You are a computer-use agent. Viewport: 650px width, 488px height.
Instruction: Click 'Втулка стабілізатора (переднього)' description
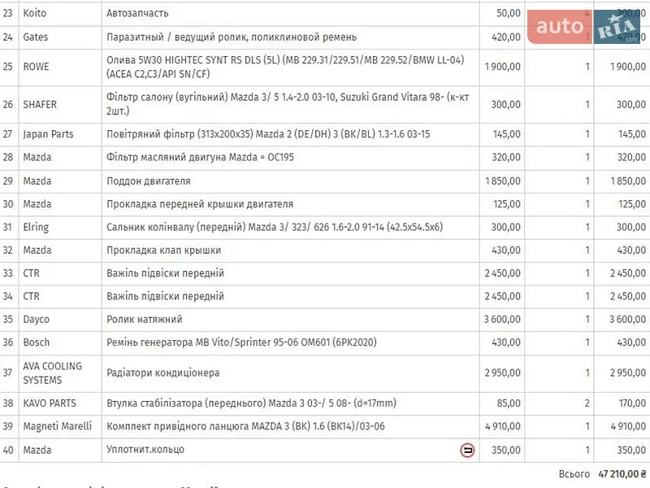tap(251, 403)
